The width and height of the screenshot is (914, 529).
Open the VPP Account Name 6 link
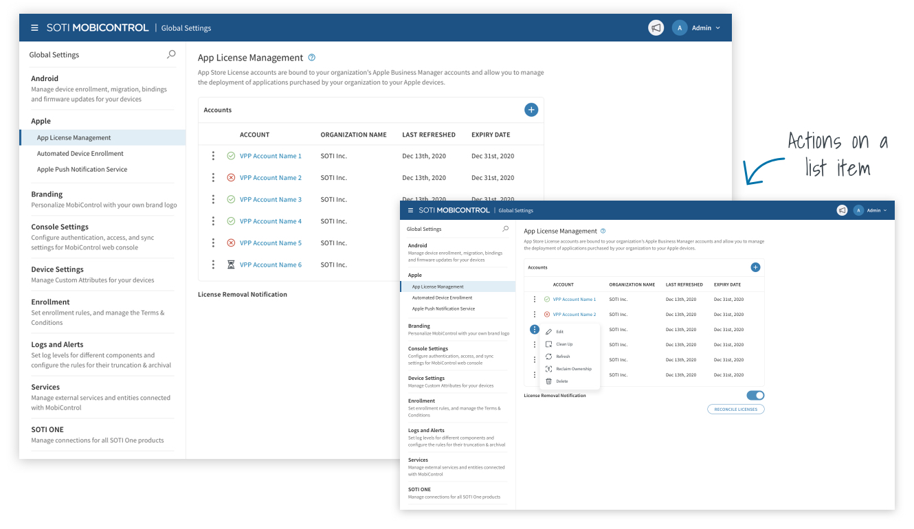270,264
